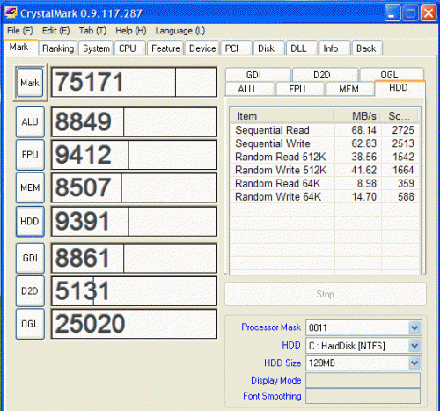
Task: Switch to the System tab
Action: coord(96,48)
